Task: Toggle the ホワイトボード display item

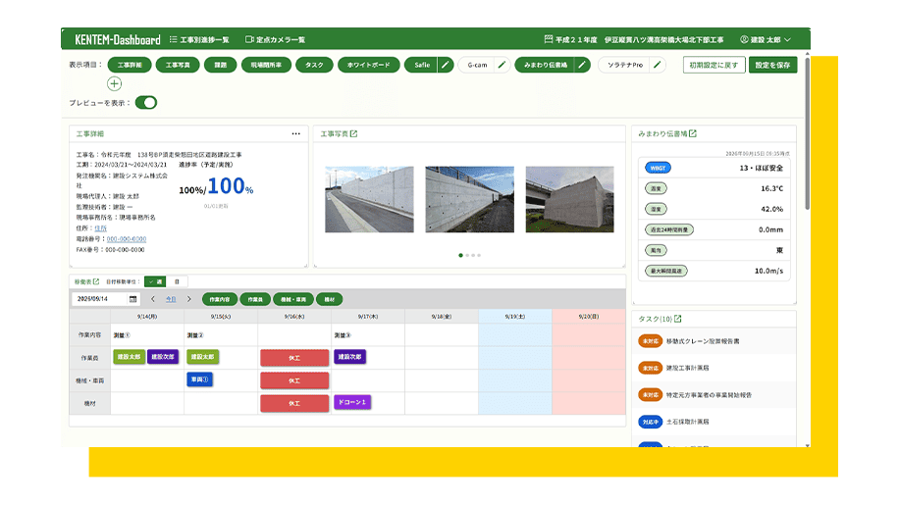Action: tap(368, 65)
